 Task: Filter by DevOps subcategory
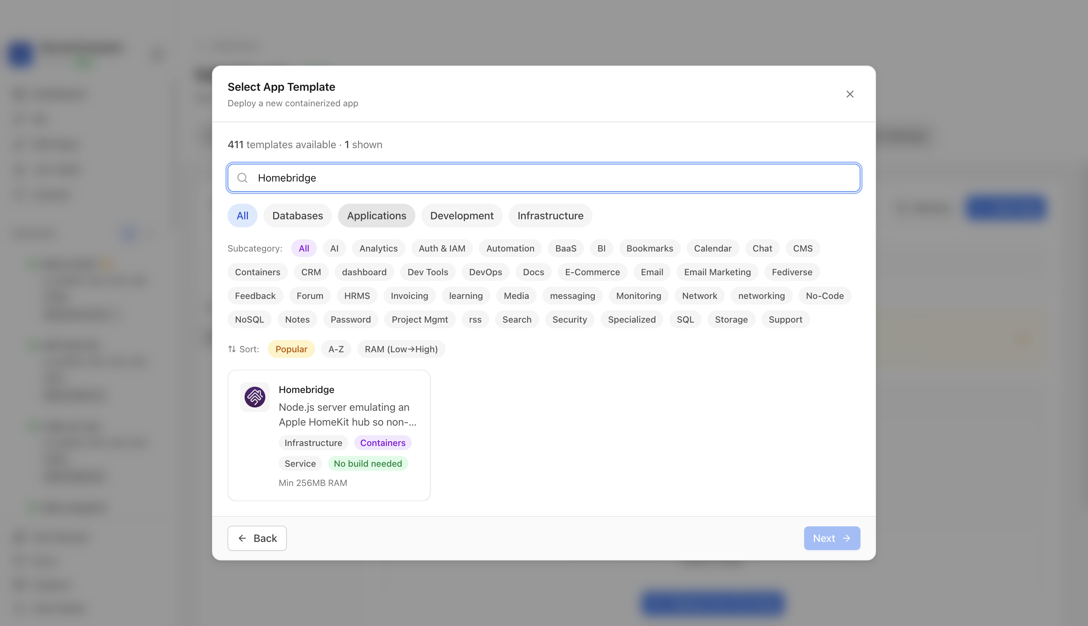click(485, 272)
